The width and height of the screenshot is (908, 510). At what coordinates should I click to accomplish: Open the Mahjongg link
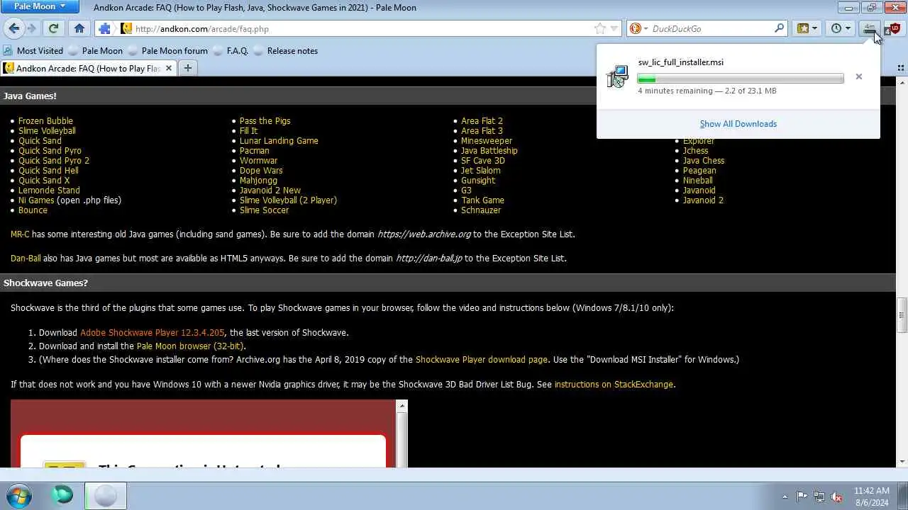(x=258, y=181)
